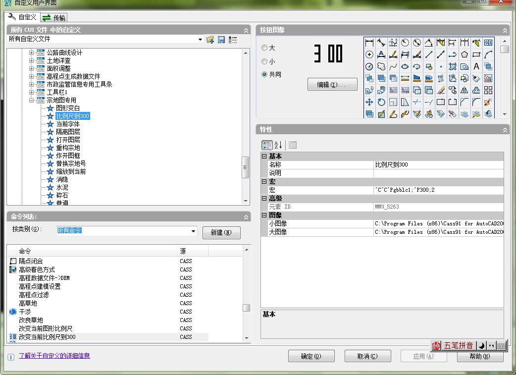Viewport: 516px width, 375px height.
Task: Select the 隔离图层 tree item
Action: click(68, 132)
